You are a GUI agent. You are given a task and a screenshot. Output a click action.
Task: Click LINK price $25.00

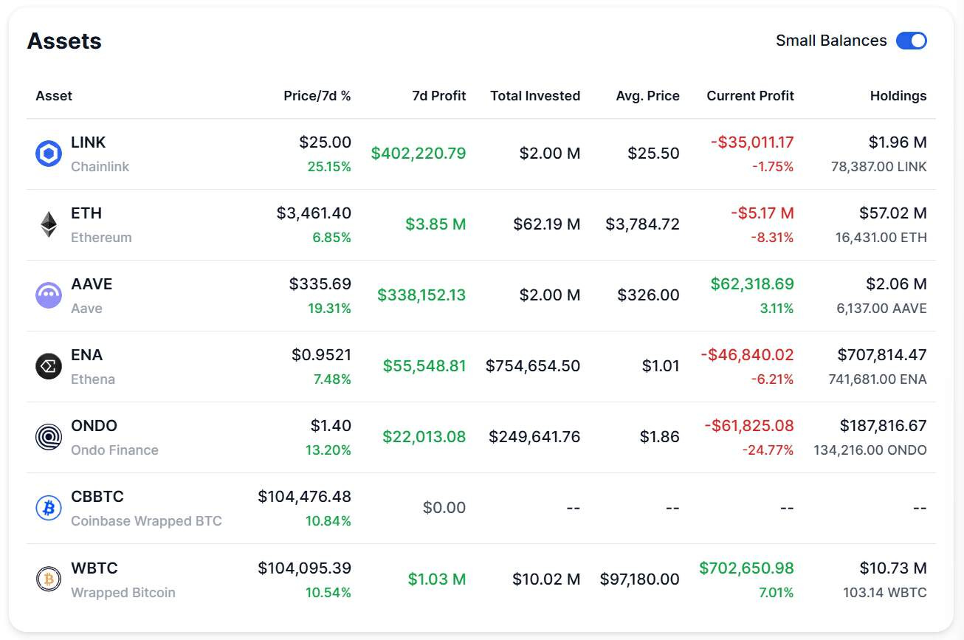coord(325,142)
